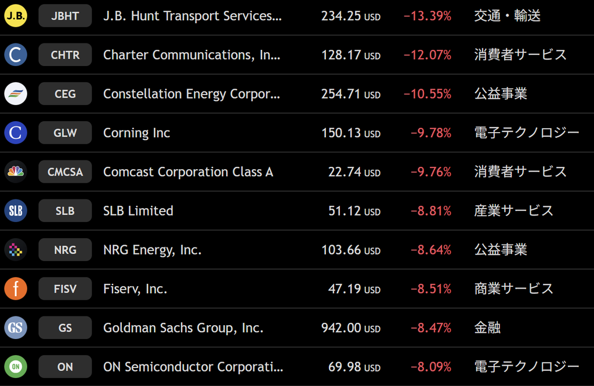Click the Goldman Sachs GS logo icon
The image size is (594, 386).
click(x=16, y=327)
